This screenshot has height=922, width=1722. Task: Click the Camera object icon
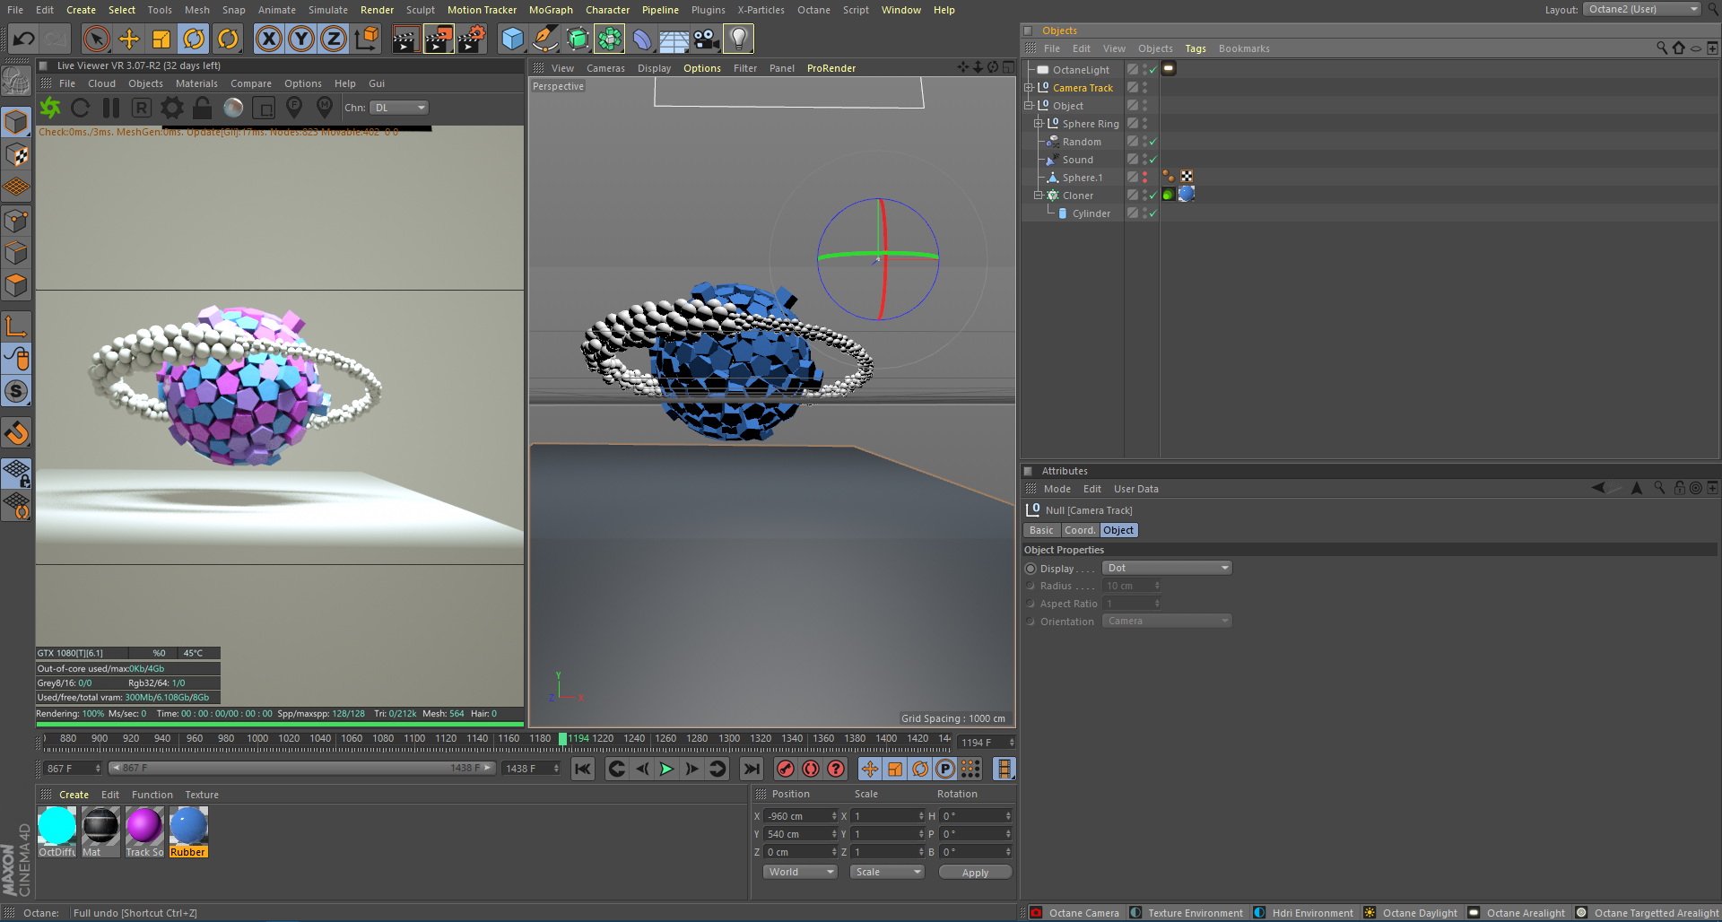coord(706,39)
